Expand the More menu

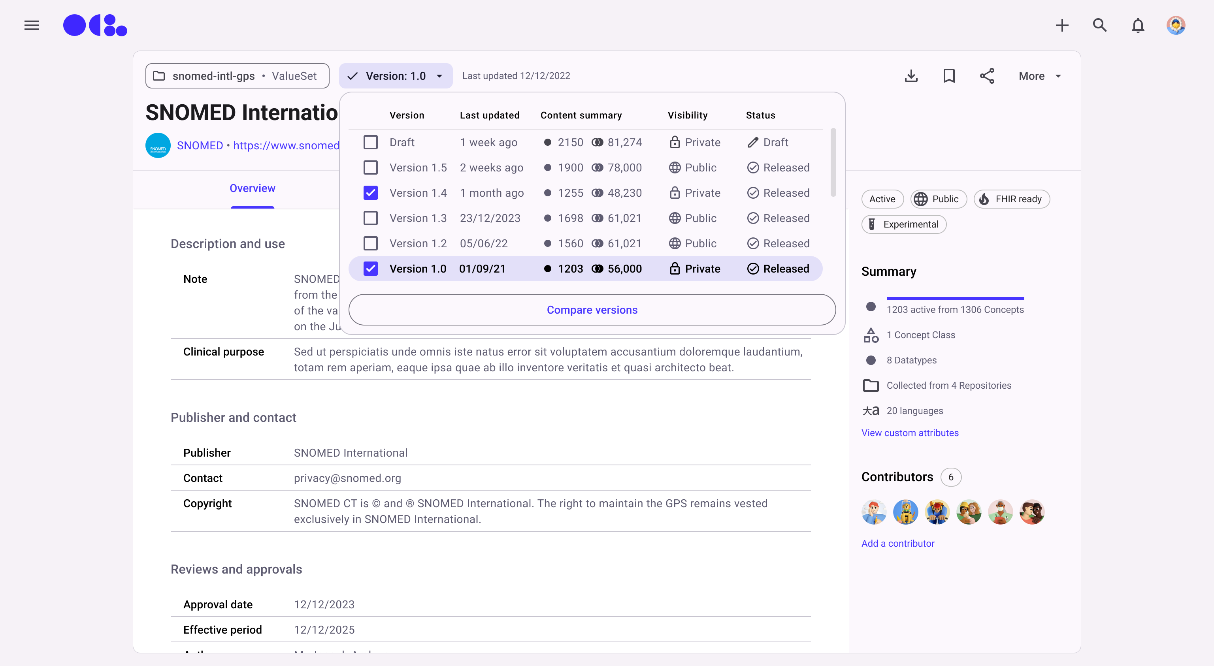1040,76
